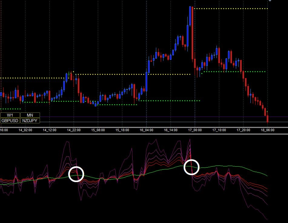Choose the GBPUSD symbol button

coord(10,120)
